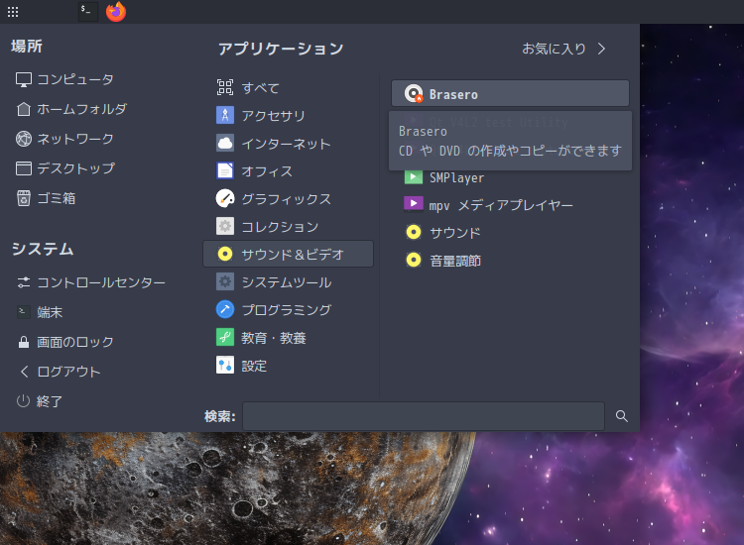Open デスクトップ desktop icon

click(24, 168)
